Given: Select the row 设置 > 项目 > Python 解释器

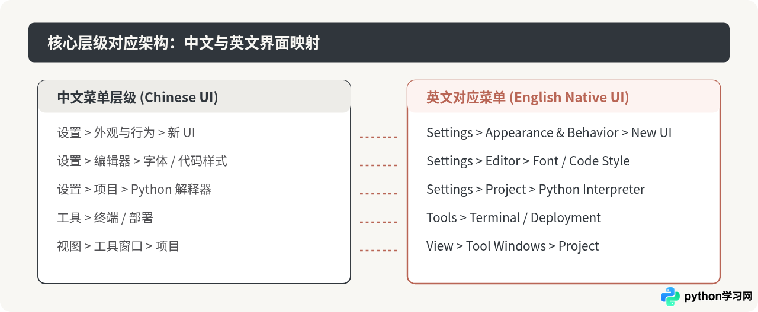Looking at the screenshot, I should coord(134,190).
